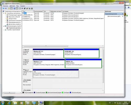
Task: Click the Forward arrow toolbar icon
Action: point(6,8)
